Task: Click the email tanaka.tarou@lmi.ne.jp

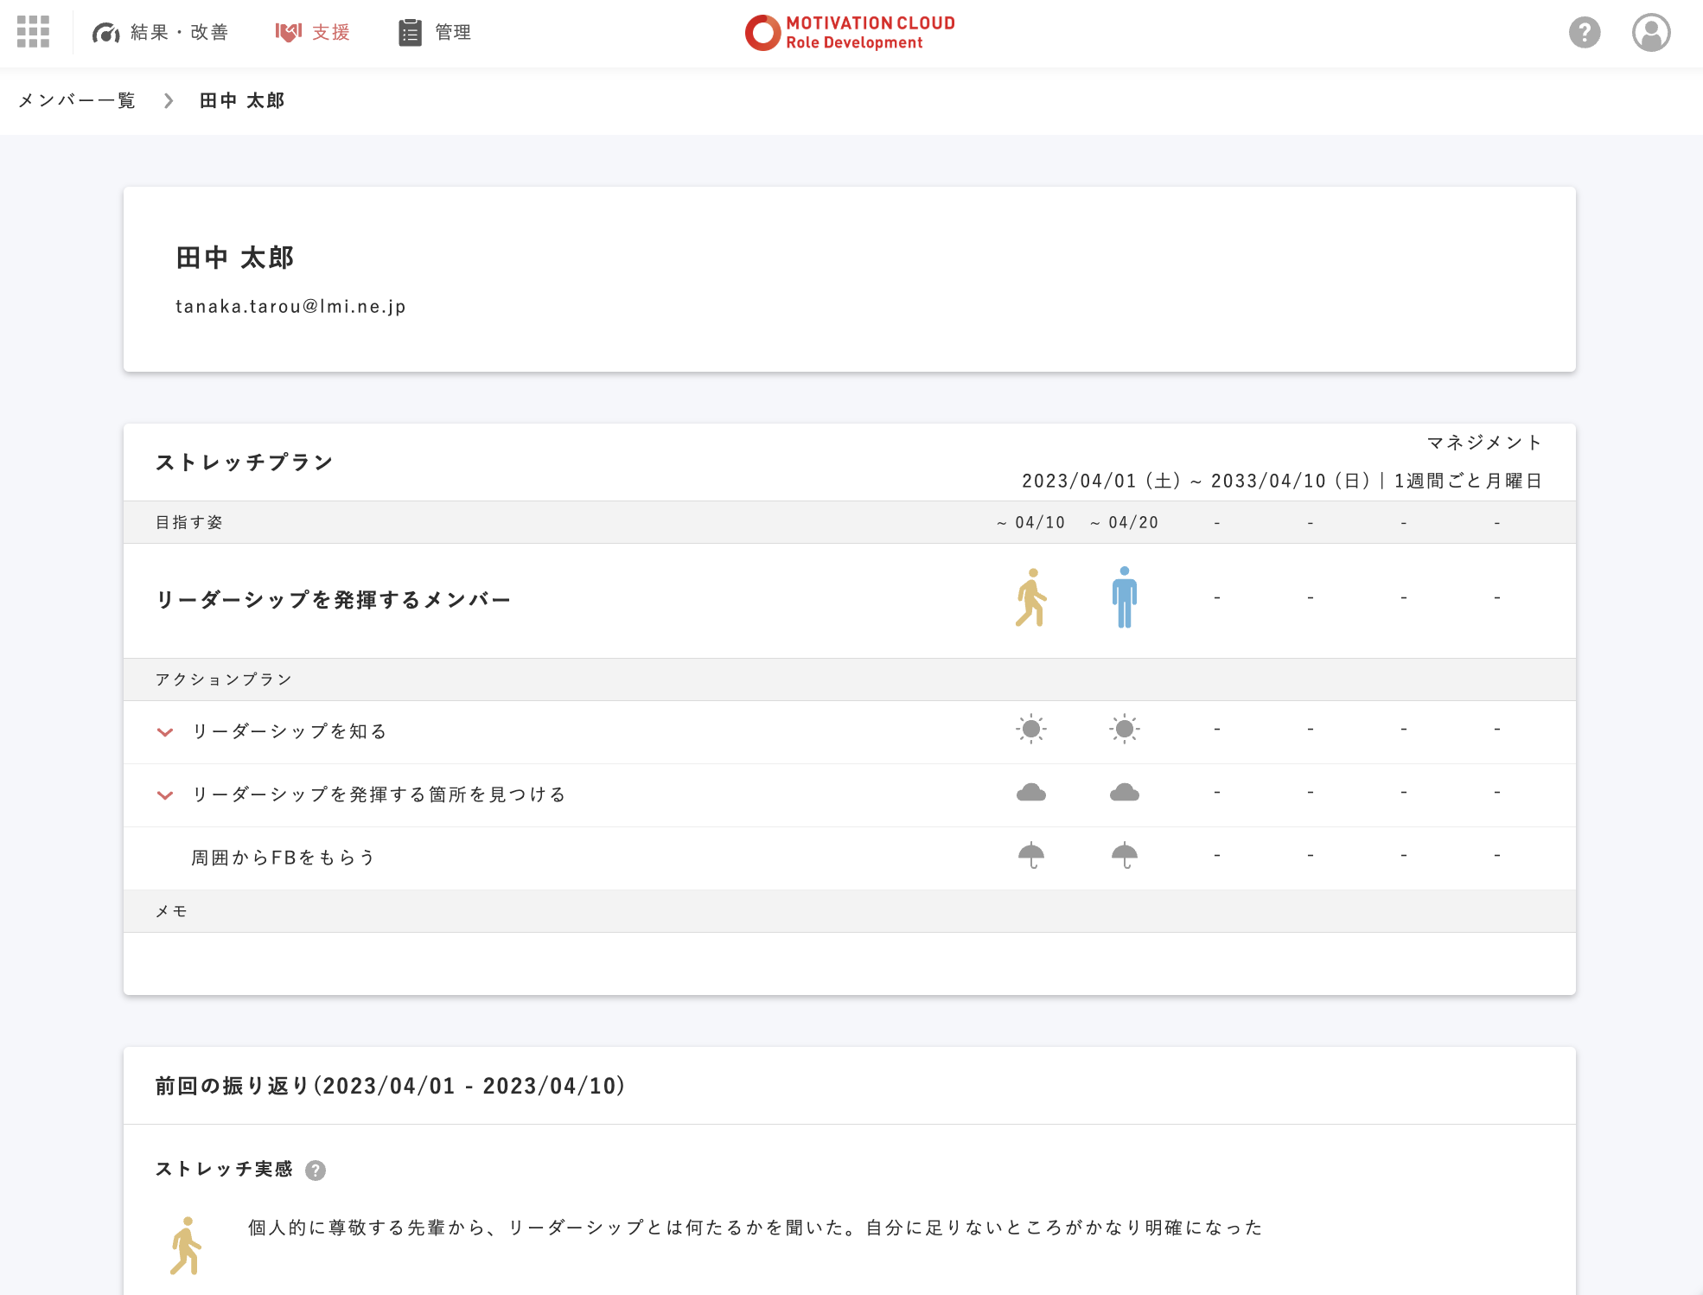Action: click(x=290, y=307)
